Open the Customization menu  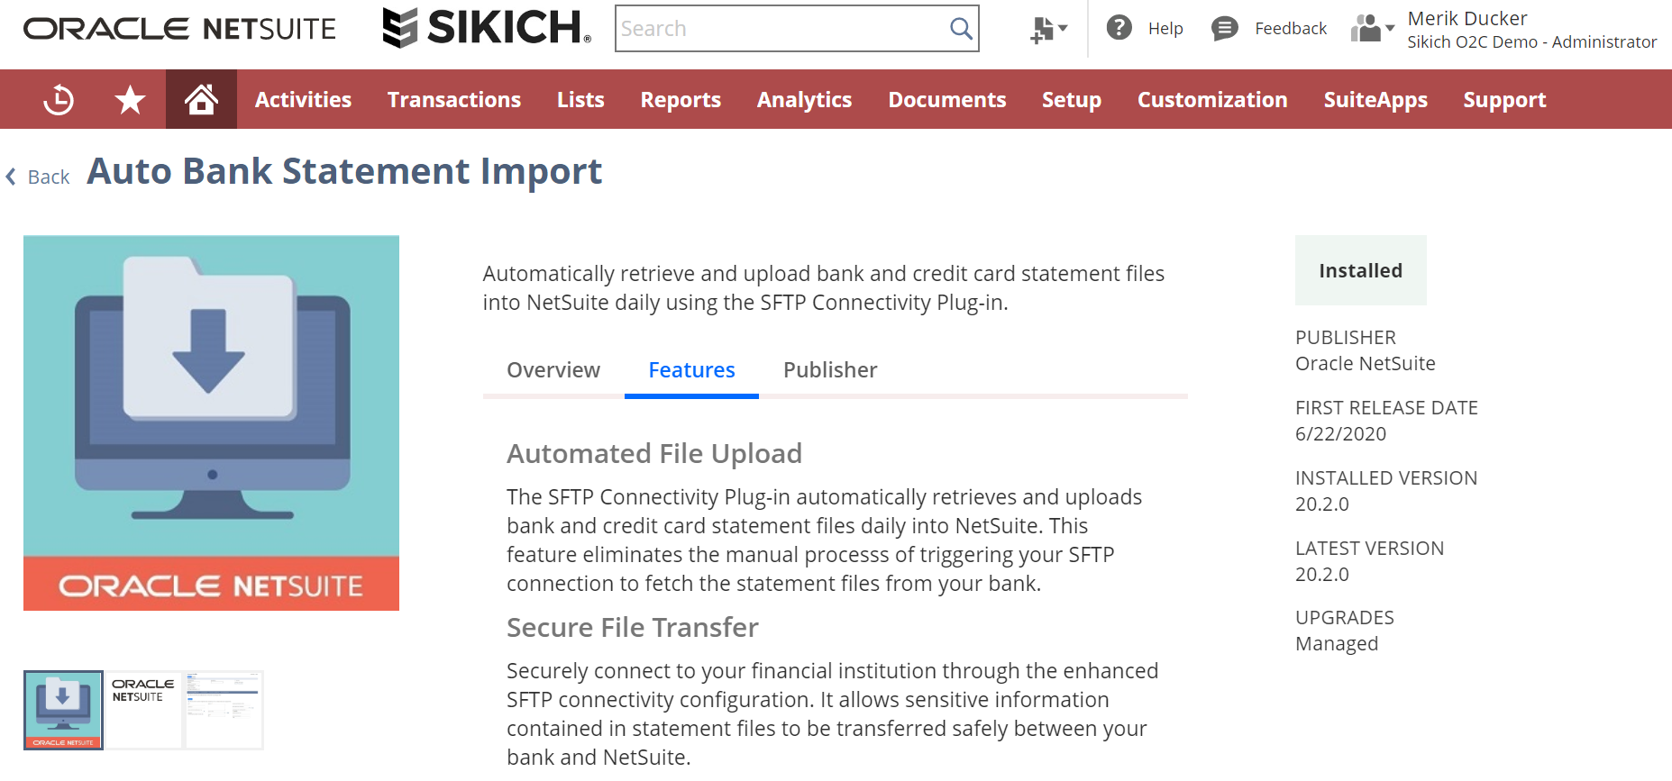tap(1211, 99)
